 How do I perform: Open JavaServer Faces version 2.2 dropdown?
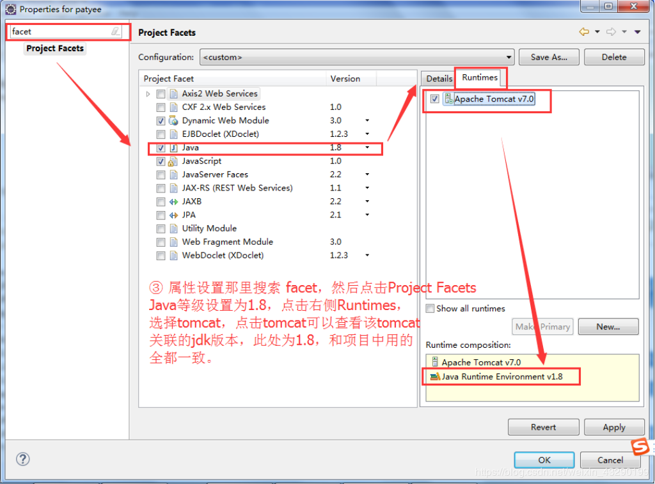367,175
